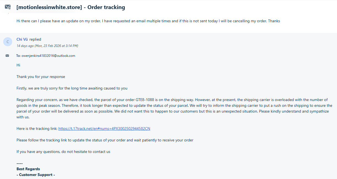Click the "- Customer Support -" signature line
This screenshot has height=179, width=337.
coord(36,175)
